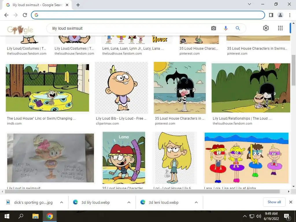296x222 pixels.
Task: Click the imdb.com source link
Action: (14, 123)
